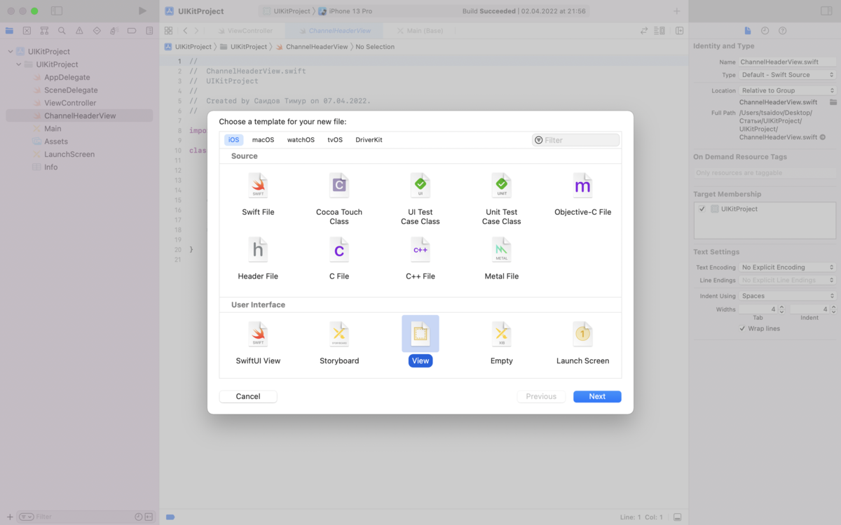Toggle the Wrap lines checkbox
This screenshot has height=525, width=841.
pyautogui.click(x=743, y=328)
